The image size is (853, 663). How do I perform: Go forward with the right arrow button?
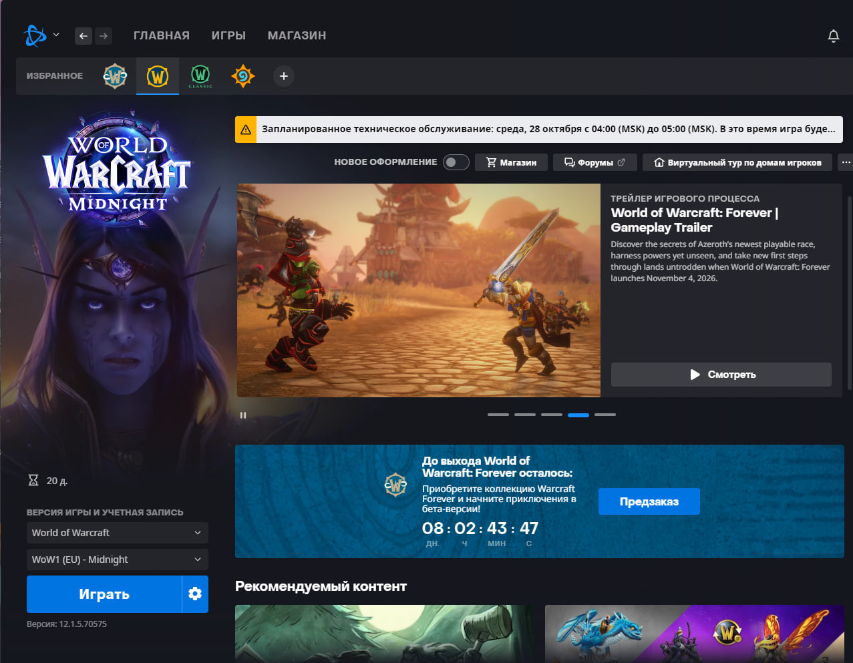coord(104,36)
